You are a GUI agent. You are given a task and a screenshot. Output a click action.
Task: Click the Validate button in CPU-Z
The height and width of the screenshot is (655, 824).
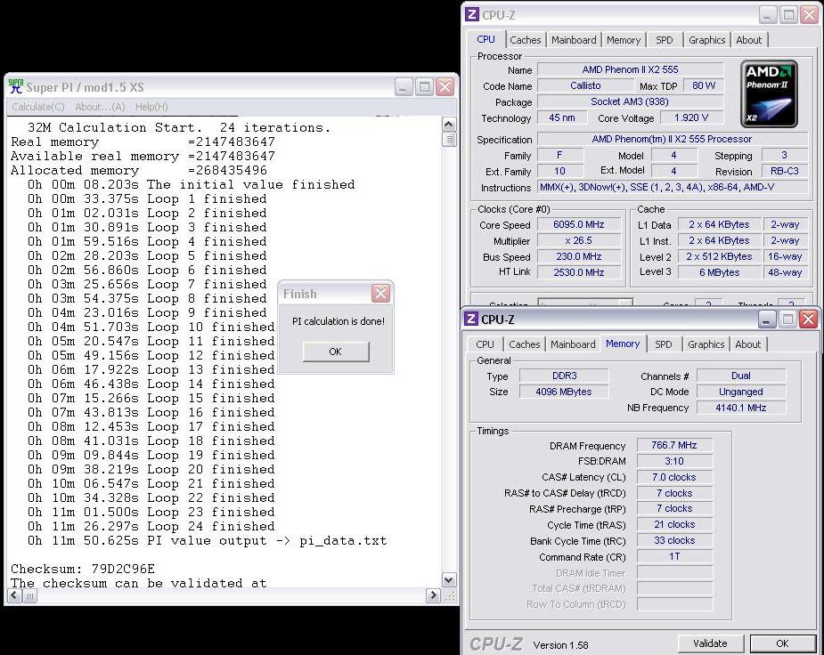tap(710, 643)
